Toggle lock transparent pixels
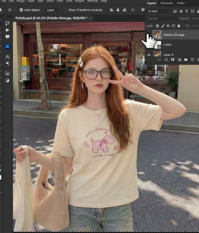 point(157,26)
